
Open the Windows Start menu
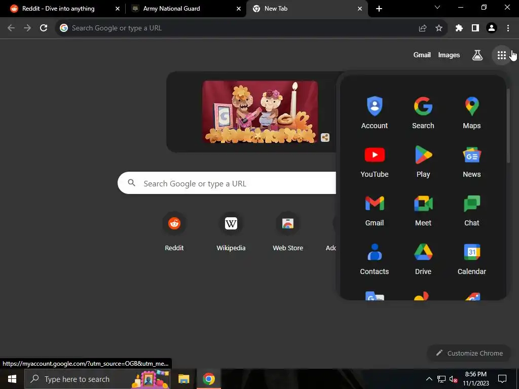click(x=12, y=379)
